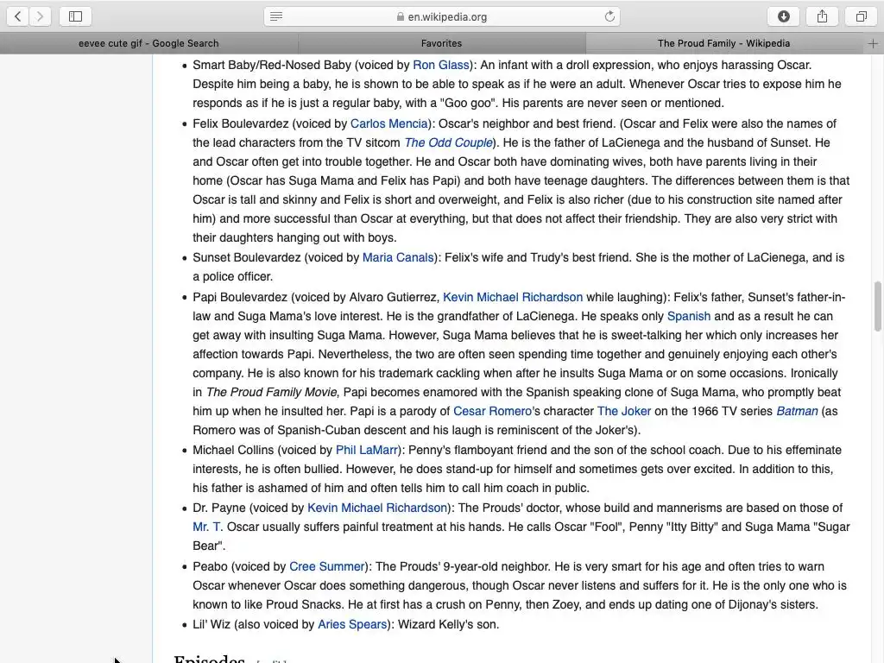
Task: Follow the Batman series link
Action: click(797, 411)
